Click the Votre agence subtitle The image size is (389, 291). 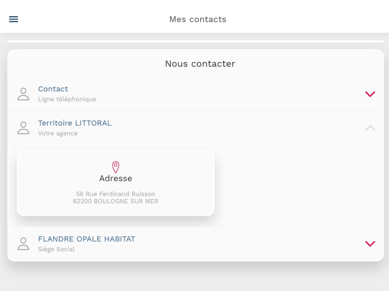click(58, 134)
